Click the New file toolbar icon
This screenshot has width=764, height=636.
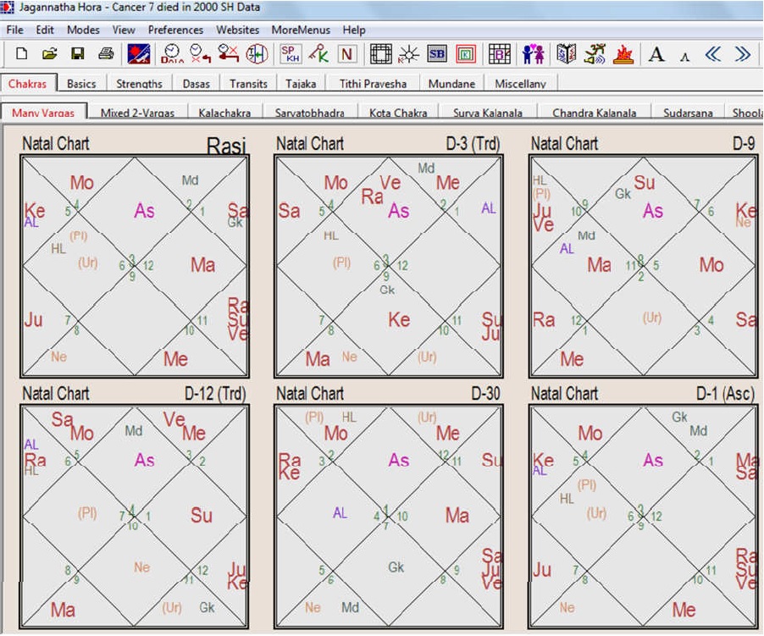pos(21,54)
